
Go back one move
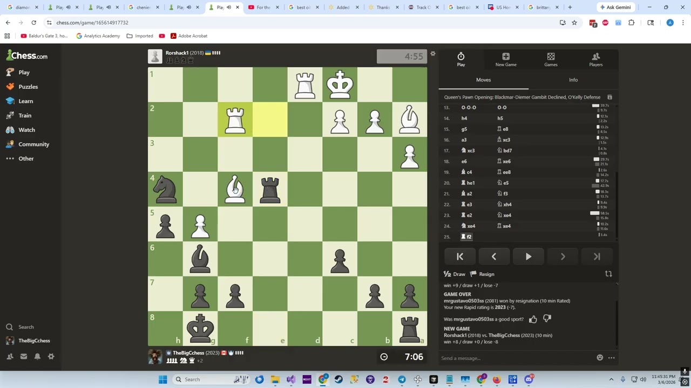[494, 257]
